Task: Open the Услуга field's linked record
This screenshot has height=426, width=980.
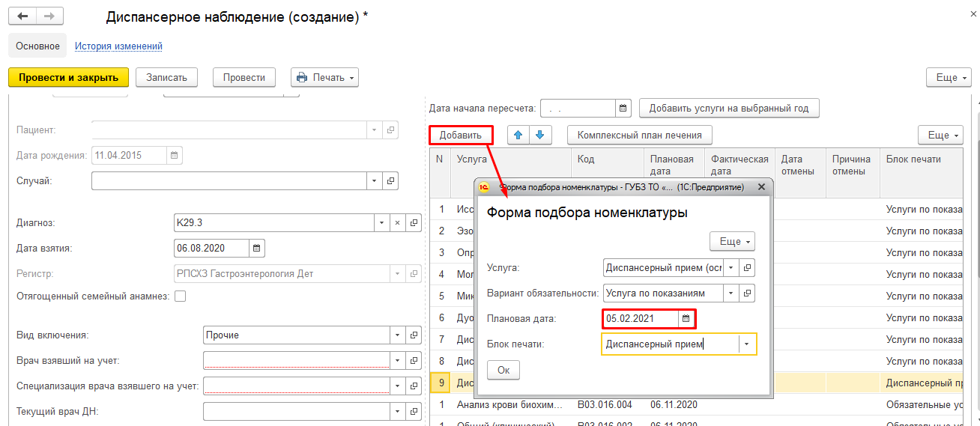Action: 747,268
